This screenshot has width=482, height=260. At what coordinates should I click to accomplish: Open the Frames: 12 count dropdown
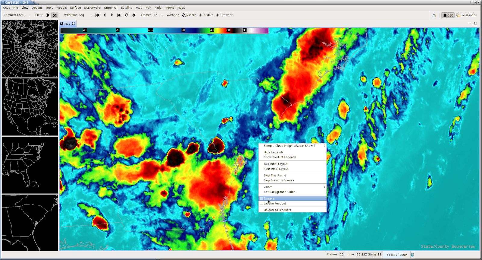click(152, 15)
